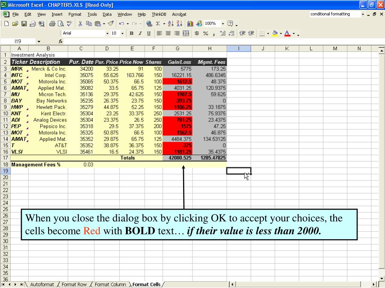Screen dimensions: 385x288
Task: Click the 'conditional formatting' help search field
Action: click(335, 14)
